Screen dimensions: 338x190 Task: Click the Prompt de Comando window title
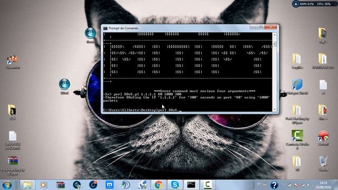click(x=124, y=28)
